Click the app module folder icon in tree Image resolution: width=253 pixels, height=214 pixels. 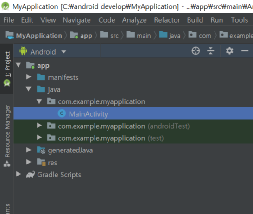pos(30,65)
